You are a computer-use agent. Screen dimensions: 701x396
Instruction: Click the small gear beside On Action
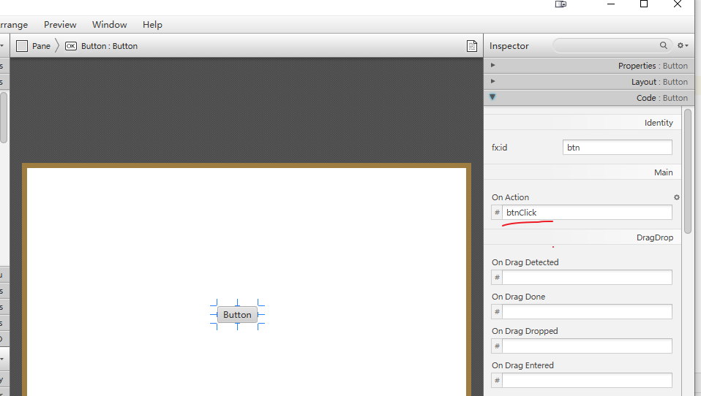676,197
